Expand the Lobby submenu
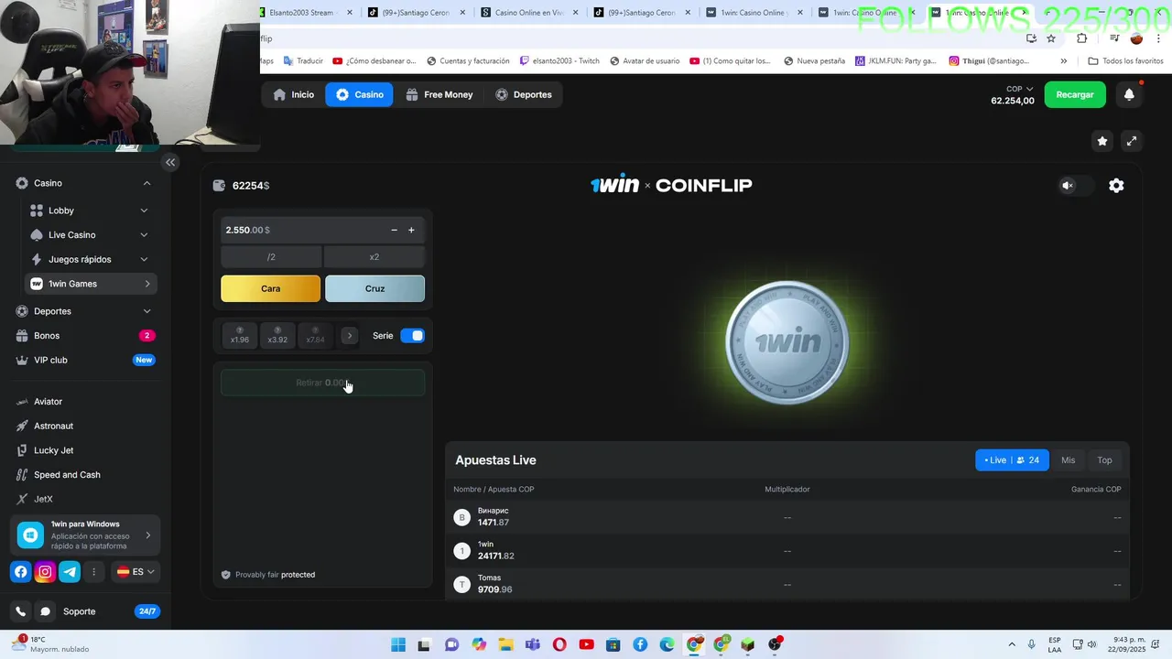1172x659 pixels. click(x=144, y=211)
